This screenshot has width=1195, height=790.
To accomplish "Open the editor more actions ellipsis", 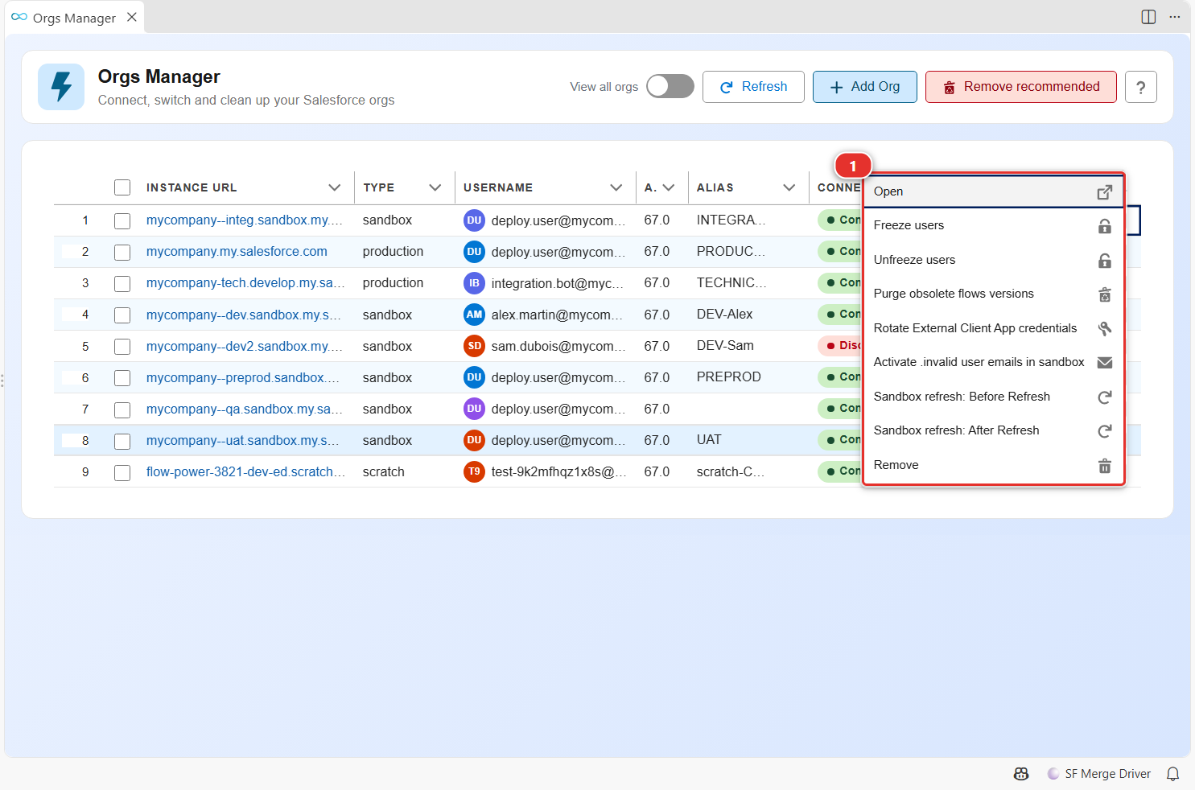I will pos(1175,17).
